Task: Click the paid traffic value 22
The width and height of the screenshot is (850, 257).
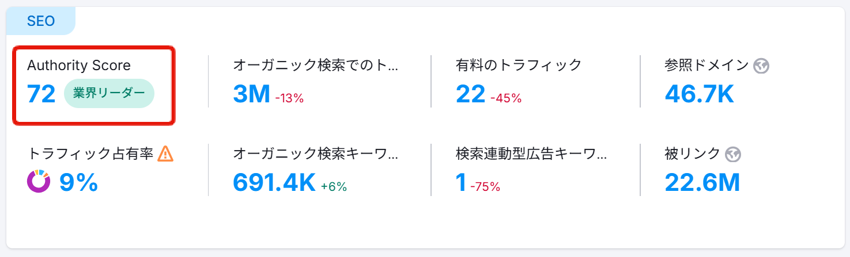Action: click(470, 94)
